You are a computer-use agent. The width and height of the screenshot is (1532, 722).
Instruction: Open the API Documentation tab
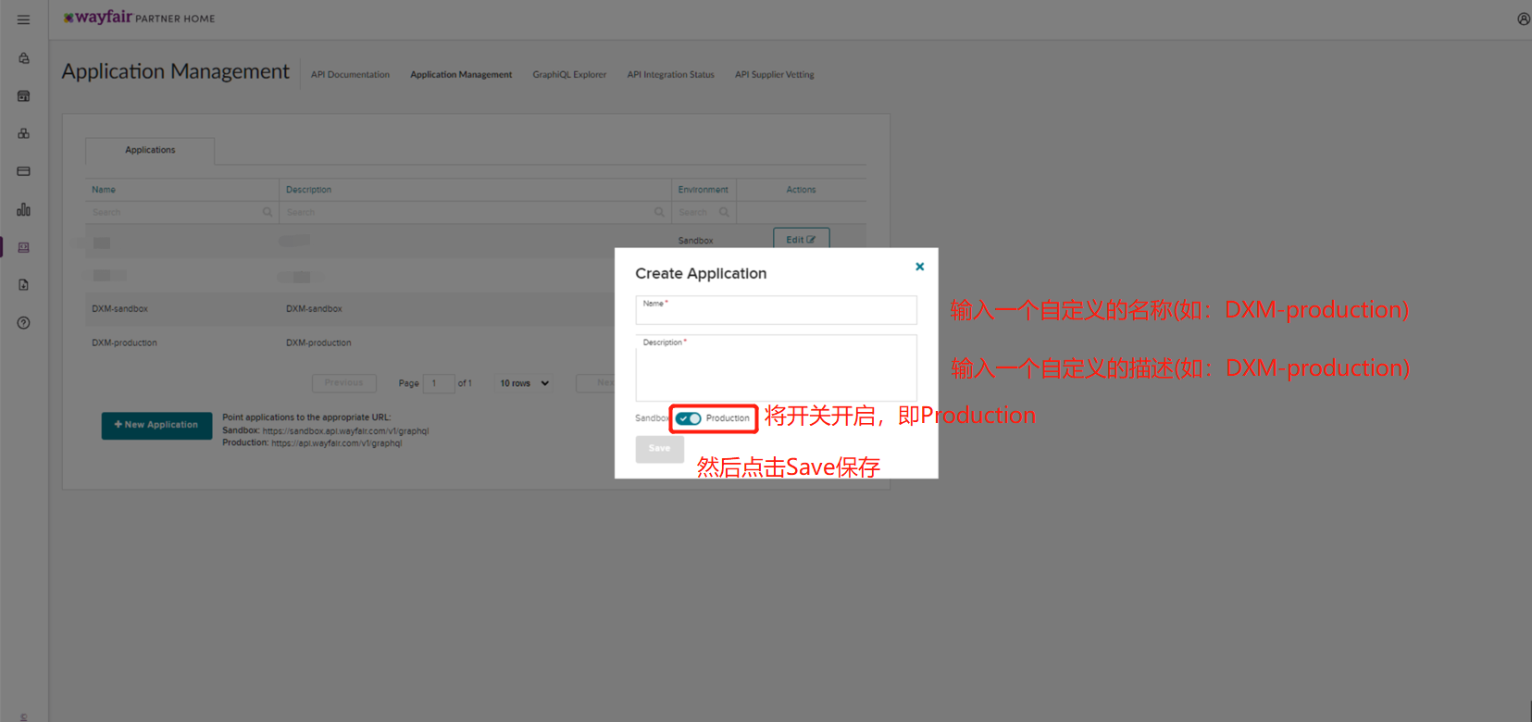click(350, 75)
